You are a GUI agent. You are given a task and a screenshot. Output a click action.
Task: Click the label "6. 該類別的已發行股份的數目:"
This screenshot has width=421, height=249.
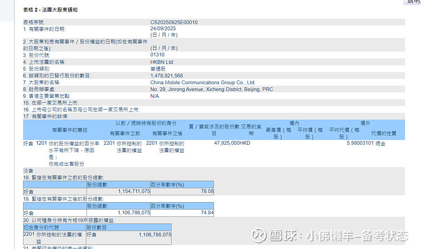pyautogui.click(x=57, y=76)
